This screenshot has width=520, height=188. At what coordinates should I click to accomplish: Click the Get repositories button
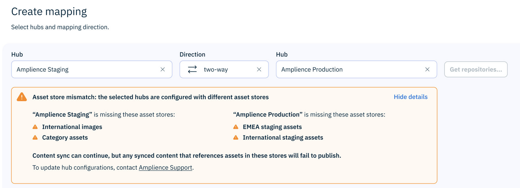coord(476,69)
